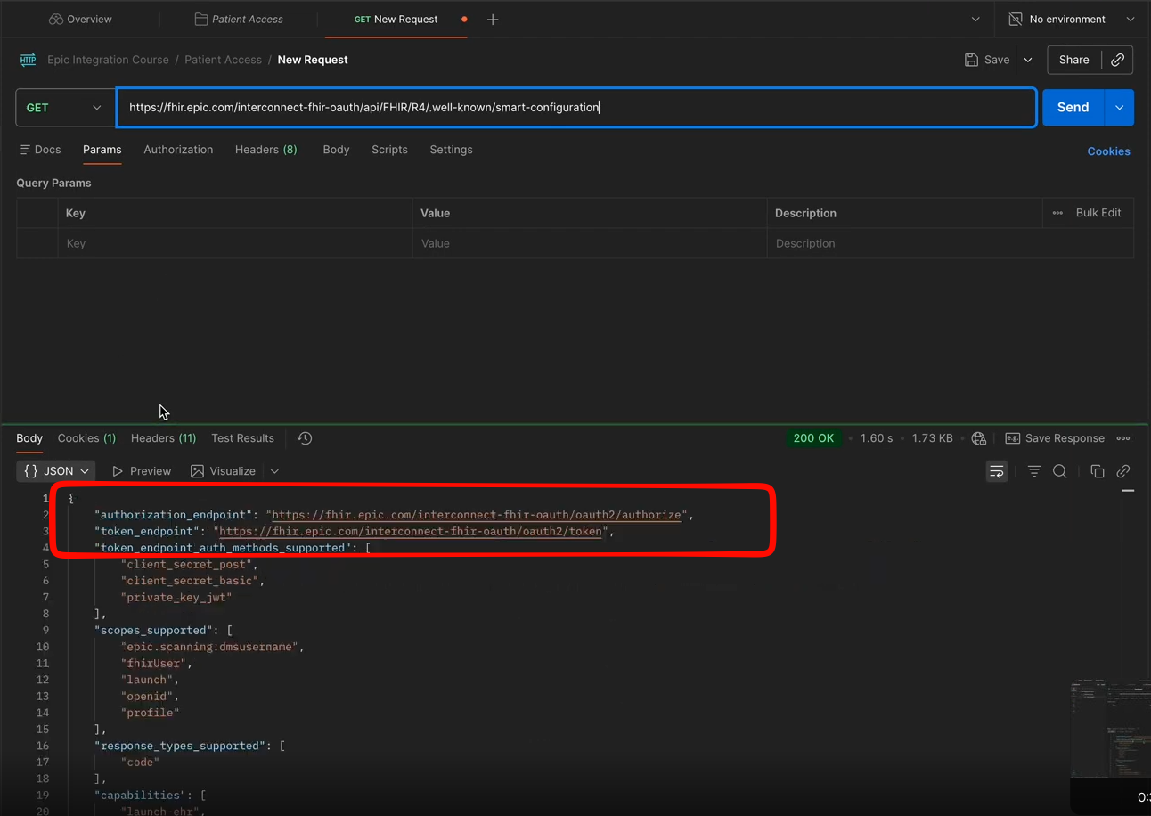
Task: Open the request Settings tab
Action: (451, 150)
